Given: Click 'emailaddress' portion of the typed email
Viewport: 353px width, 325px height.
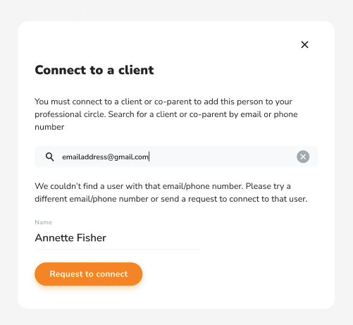Looking at the screenshot, I should (x=85, y=157).
